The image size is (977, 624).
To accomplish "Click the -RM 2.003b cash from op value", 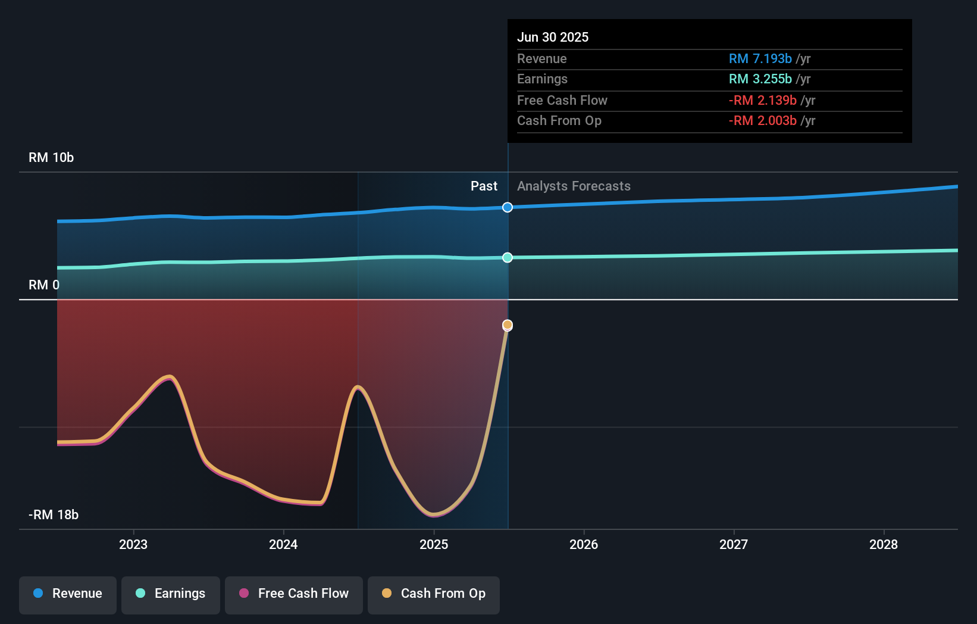I will pyautogui.click(x=763, y=120).
